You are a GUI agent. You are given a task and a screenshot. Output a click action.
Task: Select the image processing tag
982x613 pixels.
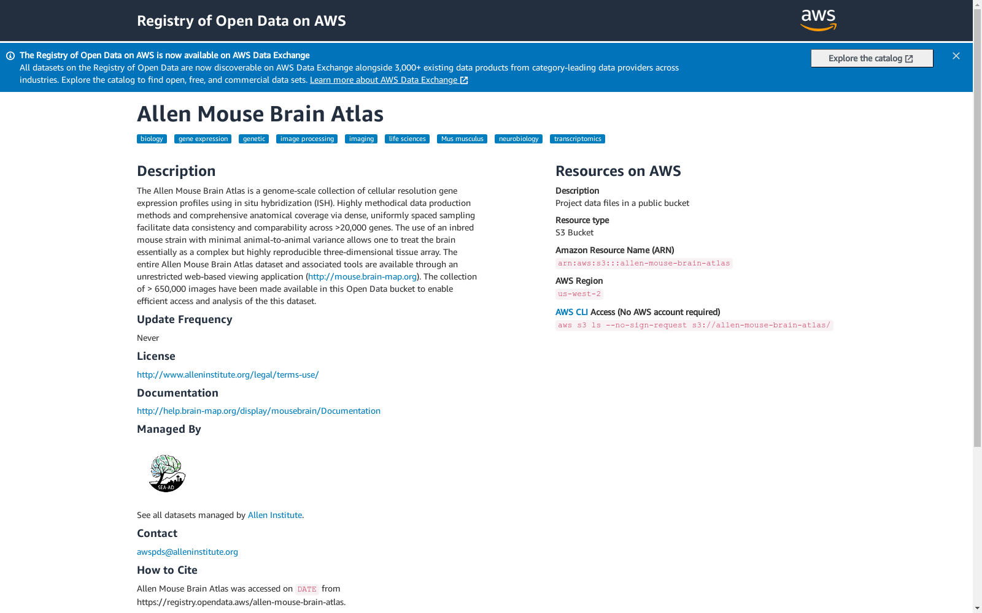(x=307, y=139)
